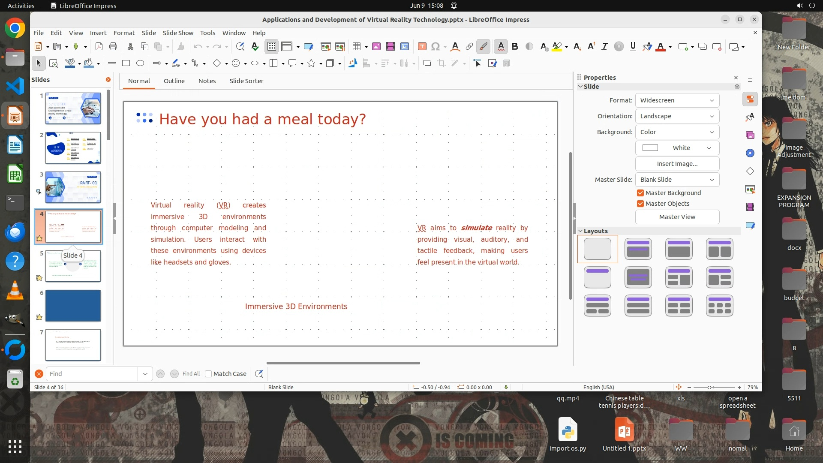Open the Format dropdown showing Widescreen

tap(677, 100)
